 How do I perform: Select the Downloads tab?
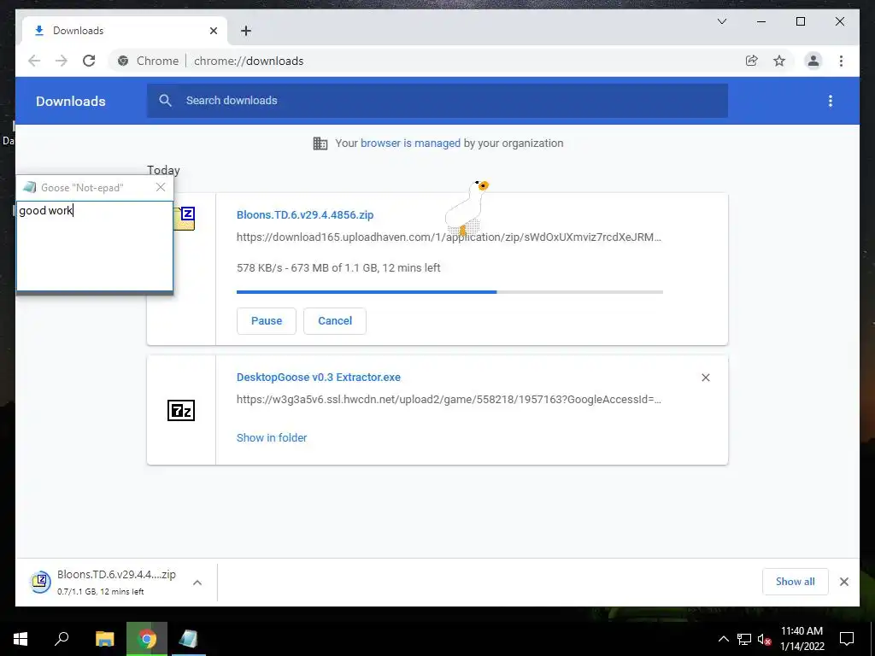pos(125,31)
